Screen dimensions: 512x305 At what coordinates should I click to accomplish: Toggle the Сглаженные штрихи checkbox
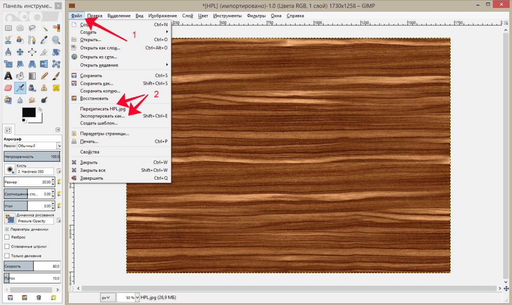pos(7,247)
